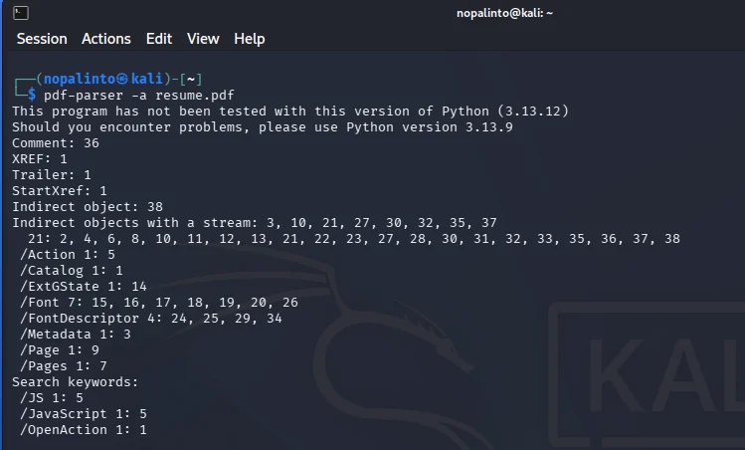
Task: Click the /FontDescriptor 4 line
Action: tap(150, 319)
